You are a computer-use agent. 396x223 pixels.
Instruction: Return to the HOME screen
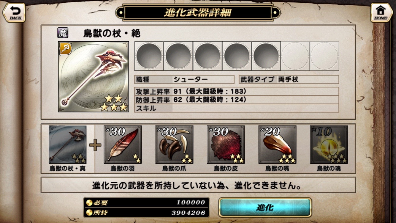coord(381,12)
